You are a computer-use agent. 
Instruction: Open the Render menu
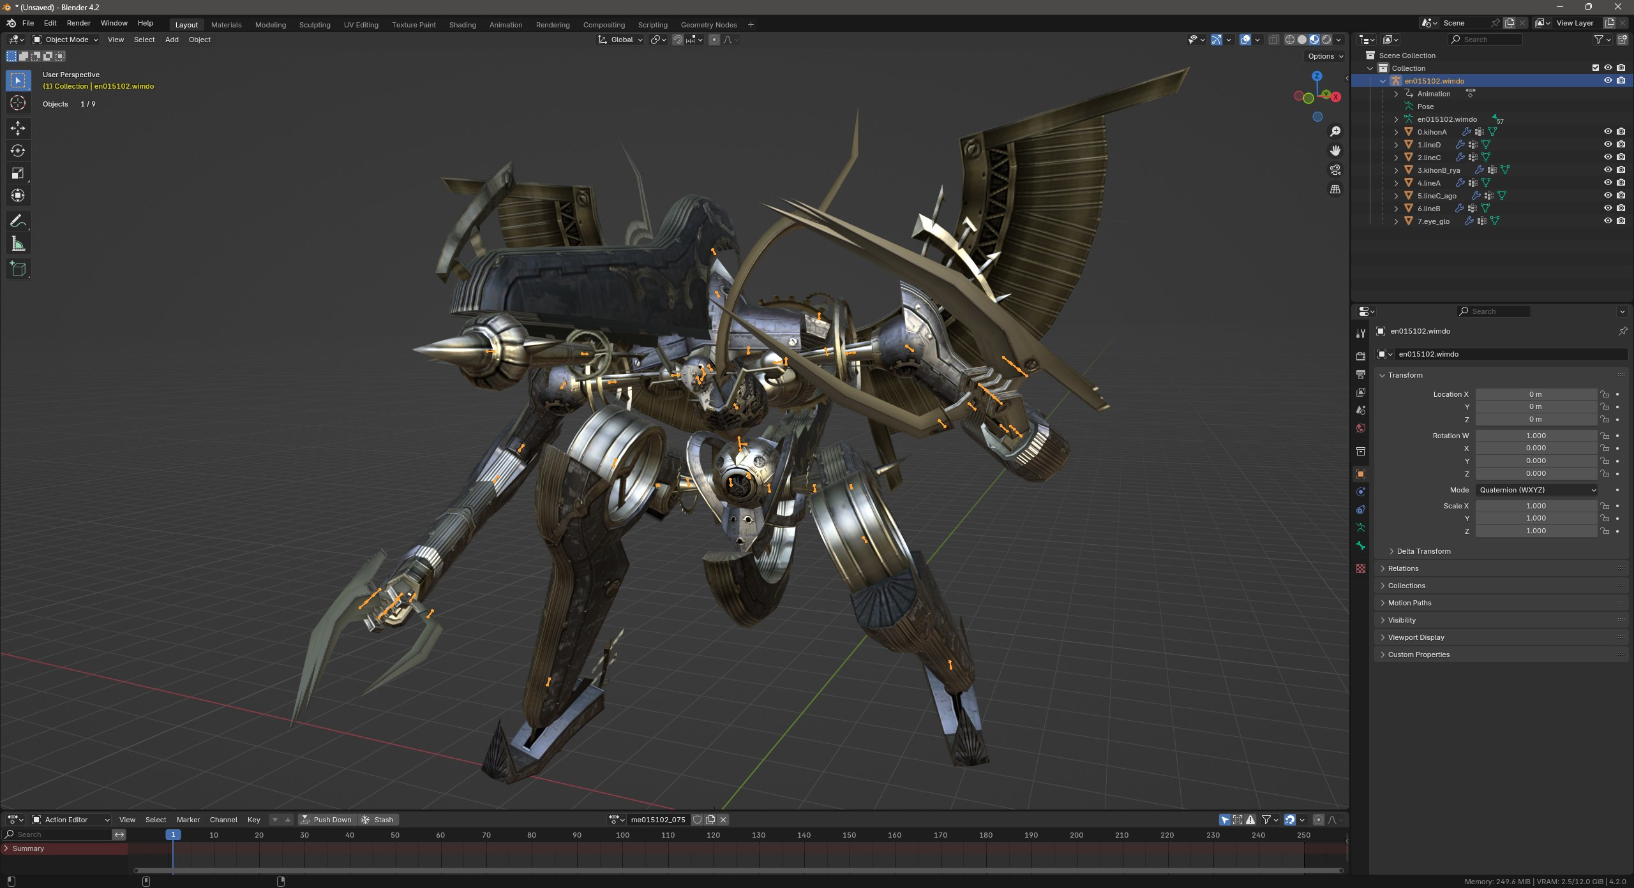[x=79, y=23]
